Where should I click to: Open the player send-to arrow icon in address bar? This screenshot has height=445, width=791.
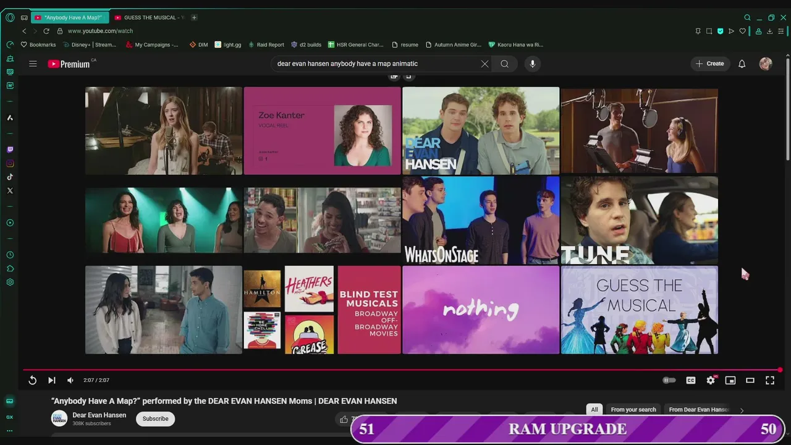pyautogui.click(x=731, y=31)
